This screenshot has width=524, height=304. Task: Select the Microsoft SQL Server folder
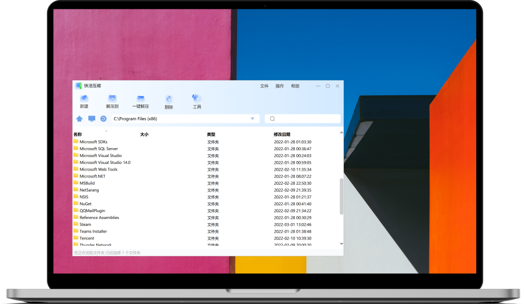pyautogui.click(x=99, y=149)
